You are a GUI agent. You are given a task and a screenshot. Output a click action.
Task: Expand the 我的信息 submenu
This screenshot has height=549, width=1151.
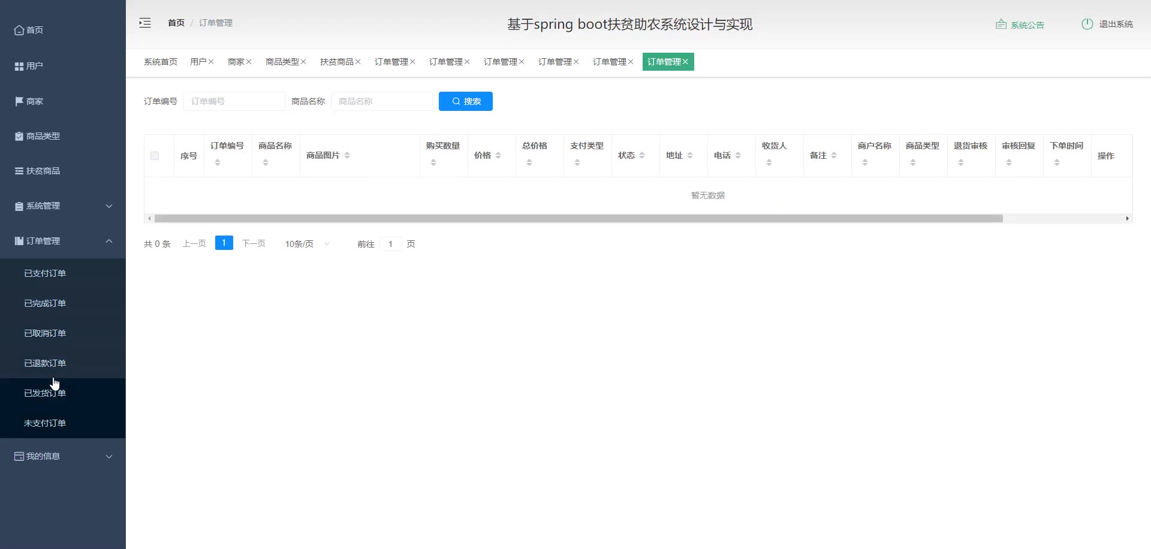click(x=63, y=456)
